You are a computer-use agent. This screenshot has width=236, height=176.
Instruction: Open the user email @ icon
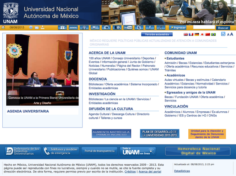pyautogui.click(x=117, y=28)
